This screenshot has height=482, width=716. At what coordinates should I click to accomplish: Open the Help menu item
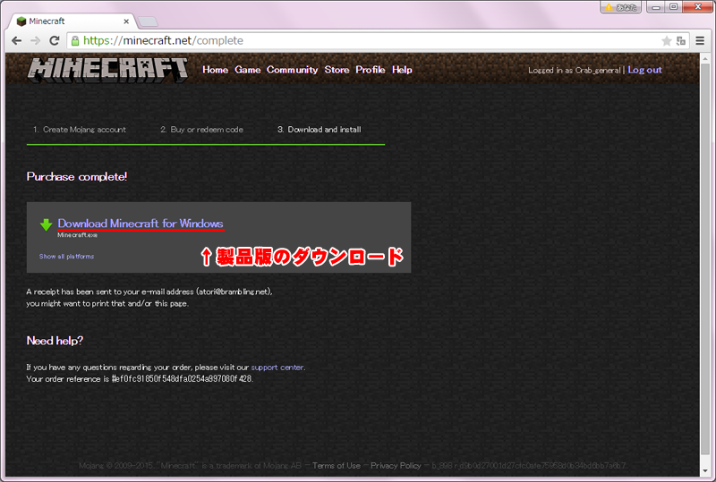point(402,70)
